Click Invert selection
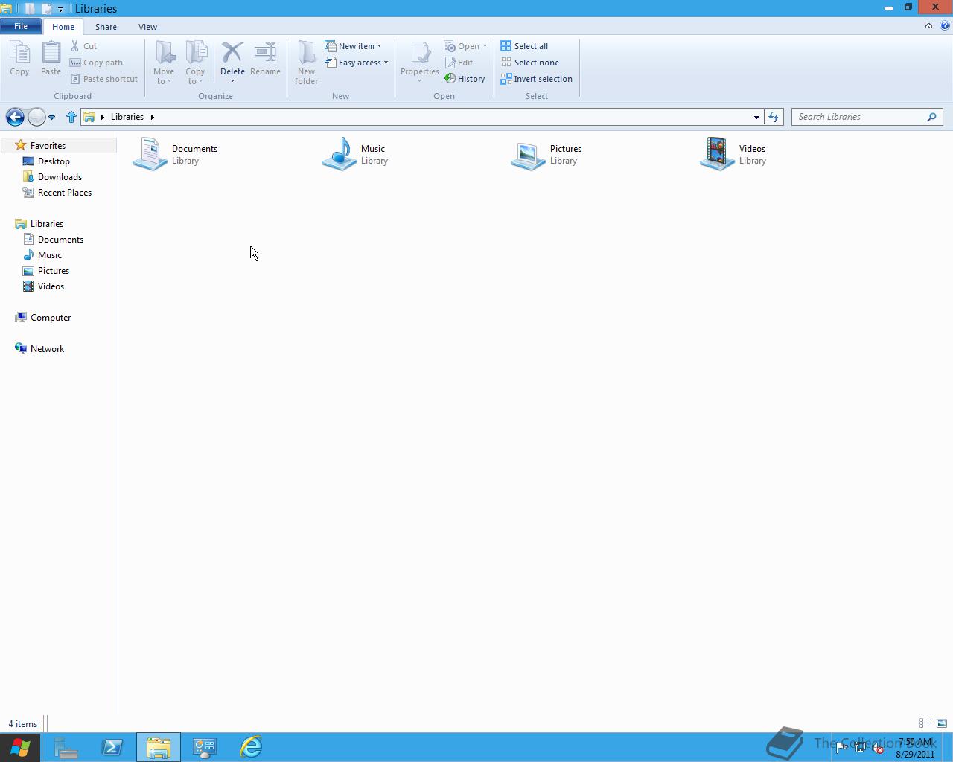 537,79
